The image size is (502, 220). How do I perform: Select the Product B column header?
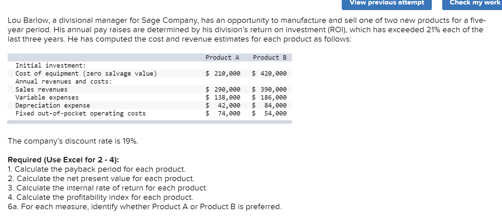point(270,58)
